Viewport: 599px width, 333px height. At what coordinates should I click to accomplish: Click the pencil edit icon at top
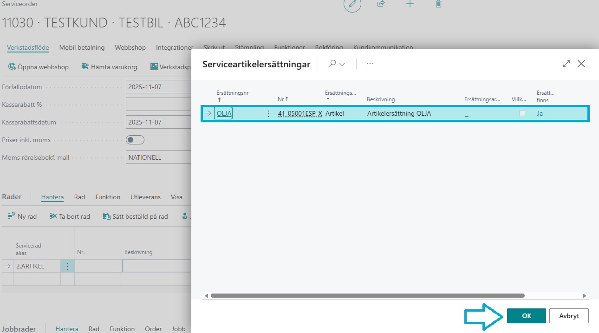[x=352, y=4]
